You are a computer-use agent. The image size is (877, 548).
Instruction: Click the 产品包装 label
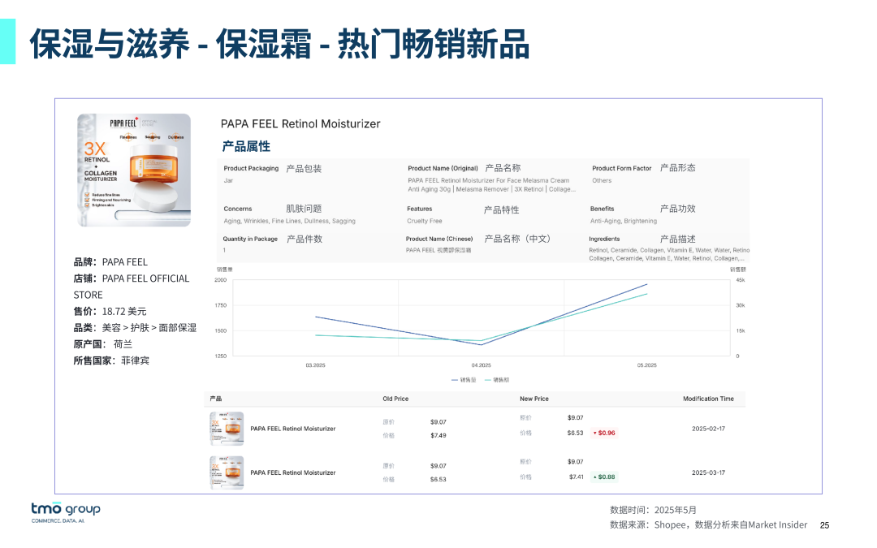[x=304, y=169]
